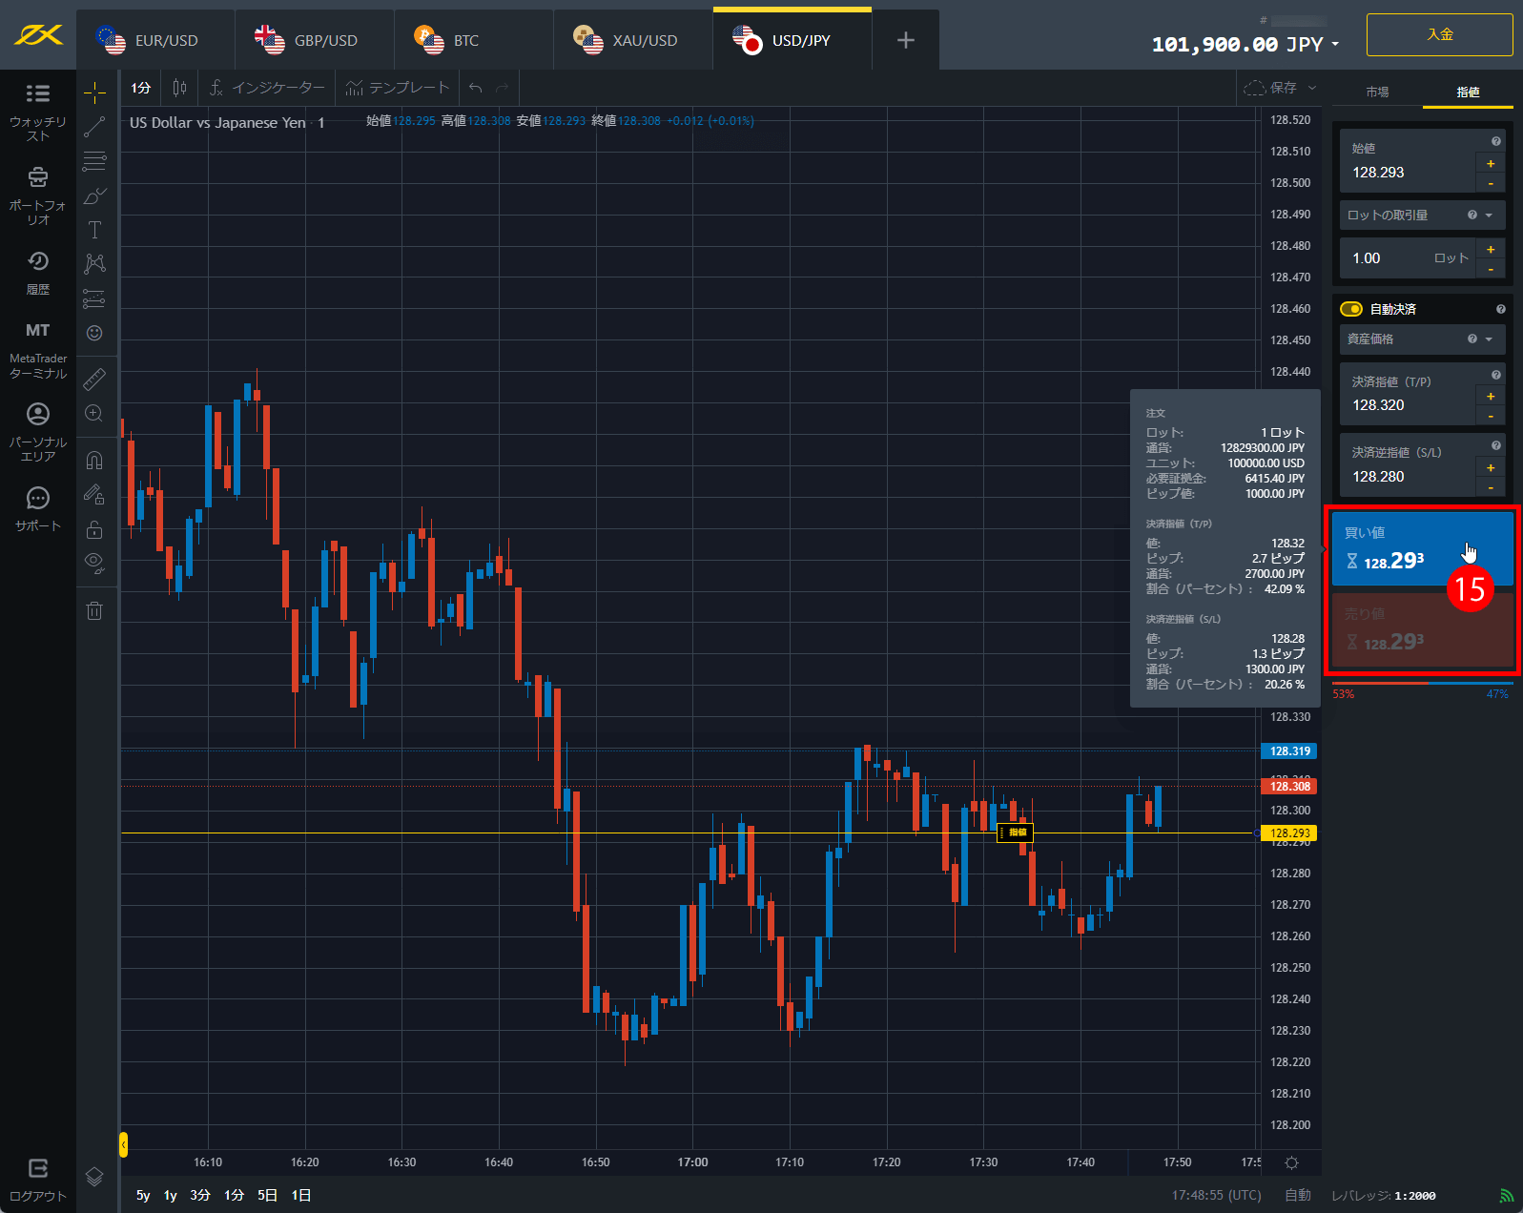The width and height of the screenshot is (1523, 1213).
Task: Open the 資産価格 dropdown
Action: [1421, 339]
